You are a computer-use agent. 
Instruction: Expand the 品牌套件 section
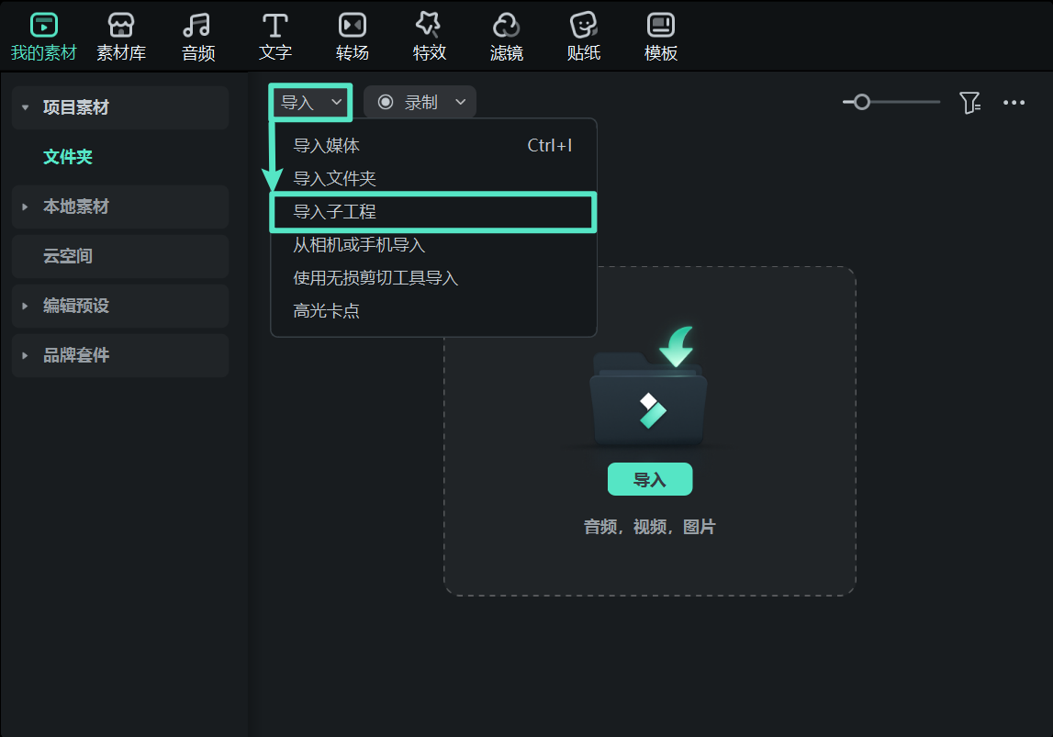click(26, 355)
